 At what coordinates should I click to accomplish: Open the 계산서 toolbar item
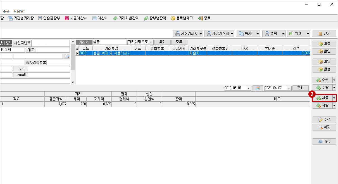[x=100, y=18]
